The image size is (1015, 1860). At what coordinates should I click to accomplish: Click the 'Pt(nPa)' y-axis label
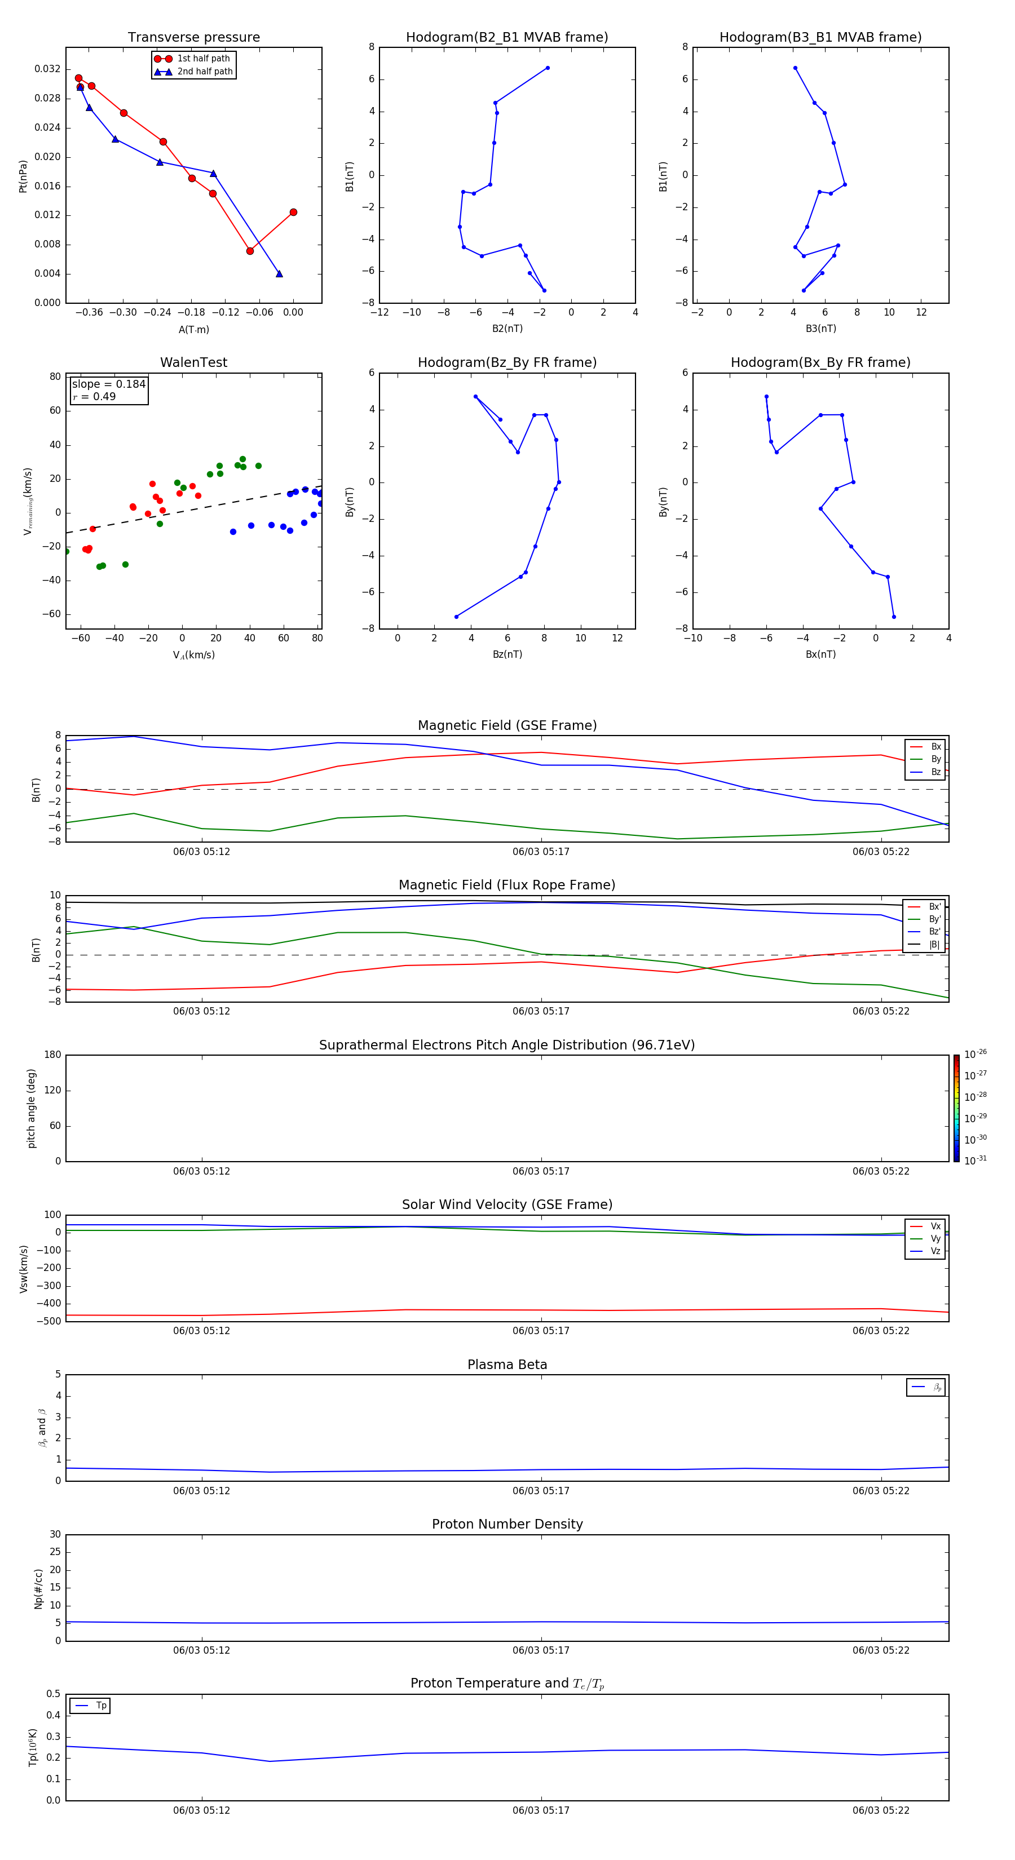(x=23, y=176)
